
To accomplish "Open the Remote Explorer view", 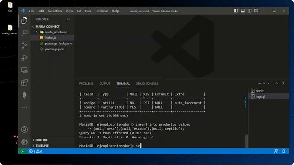I will (24, 70).
